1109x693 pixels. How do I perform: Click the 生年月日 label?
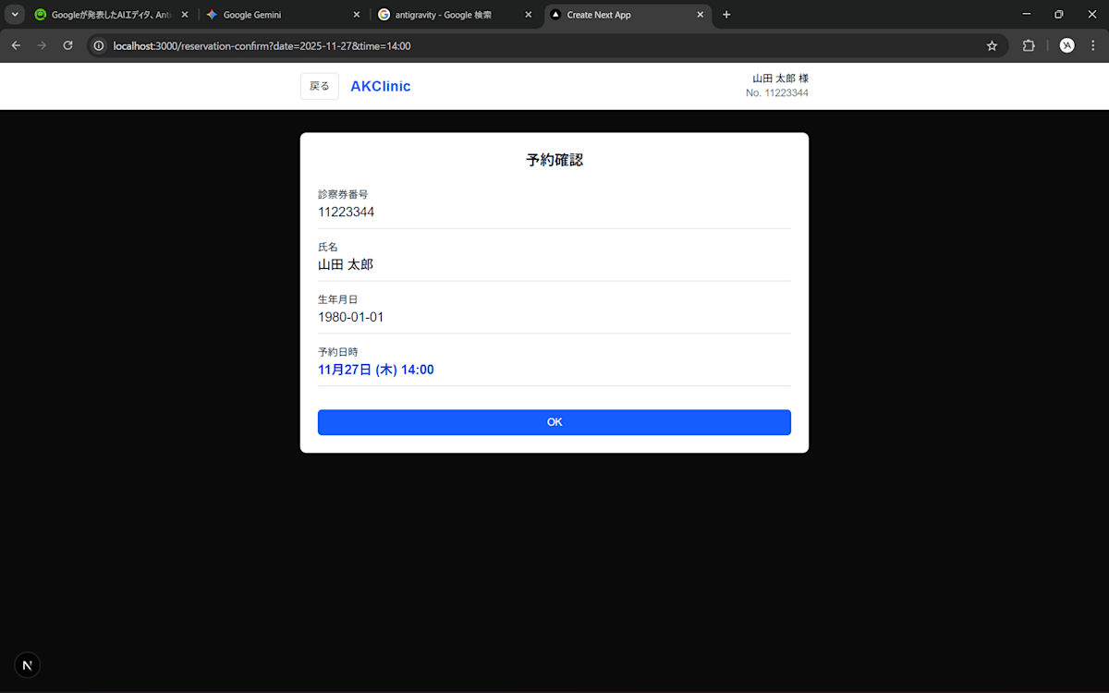337,299
